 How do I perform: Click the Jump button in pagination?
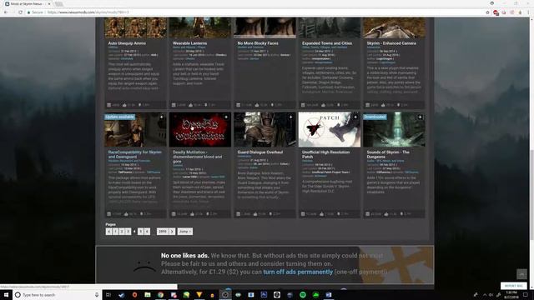coord(185,232)
